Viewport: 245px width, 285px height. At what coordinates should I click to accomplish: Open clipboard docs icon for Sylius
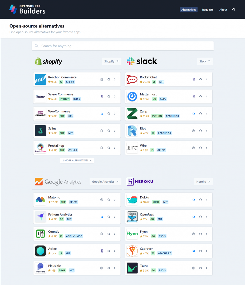point(102,131)
